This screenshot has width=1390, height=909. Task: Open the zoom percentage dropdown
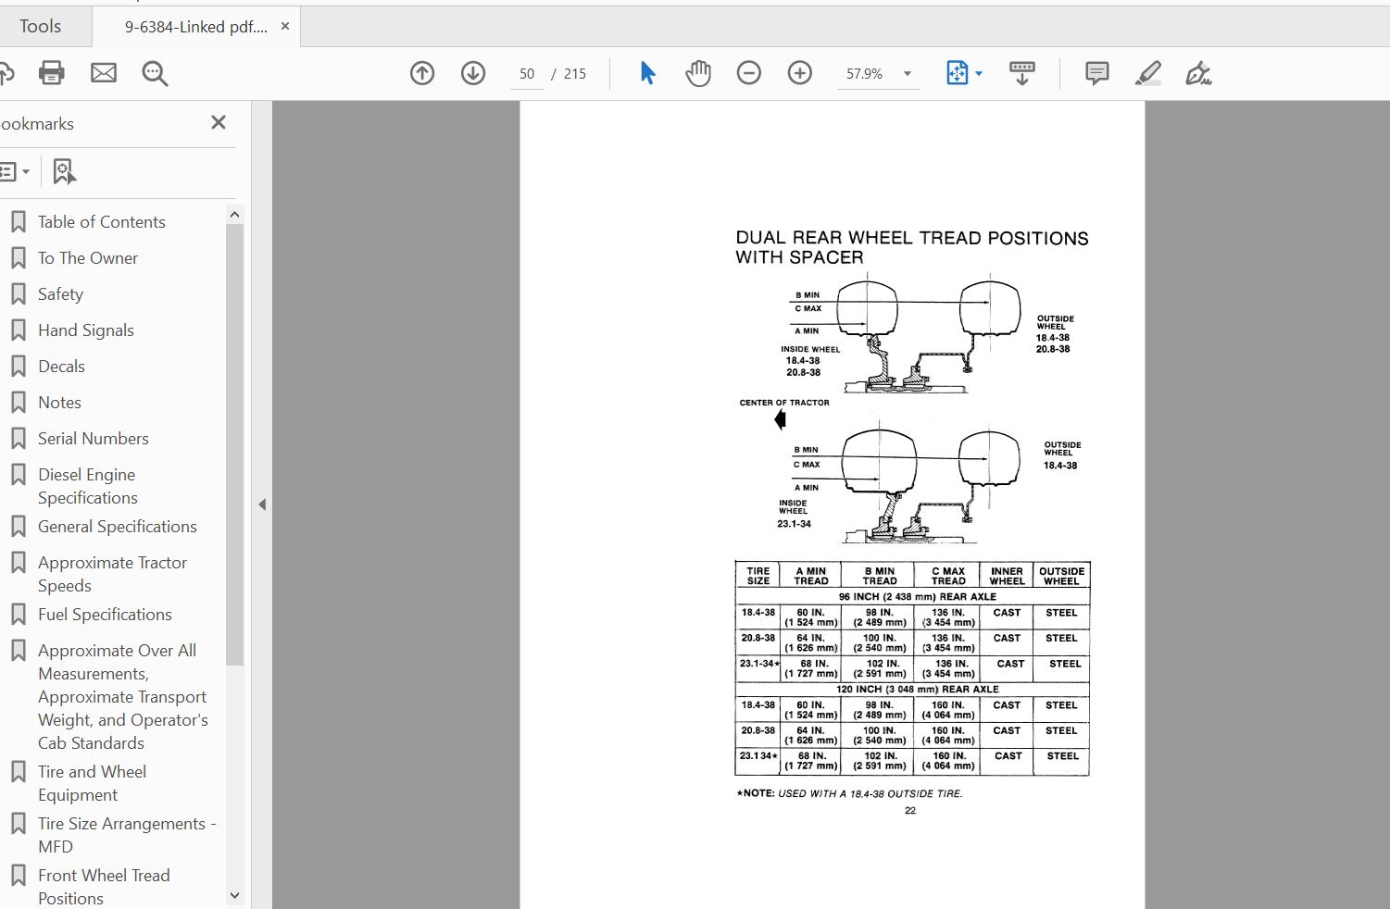coord(907,72)
